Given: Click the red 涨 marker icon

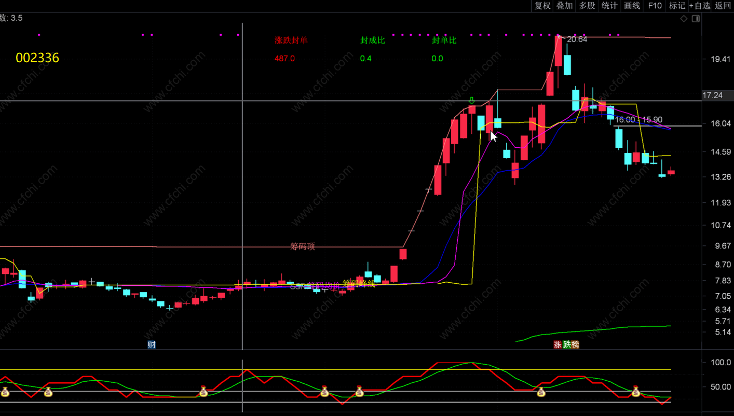Looking at the screenshot, I should [x=558, y=344].
